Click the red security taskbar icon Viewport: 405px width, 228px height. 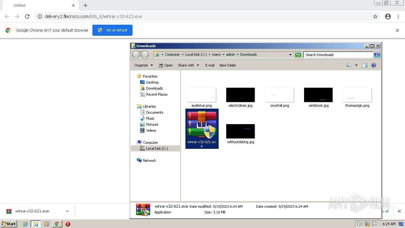pyautogui.click(x=68, y=224)
